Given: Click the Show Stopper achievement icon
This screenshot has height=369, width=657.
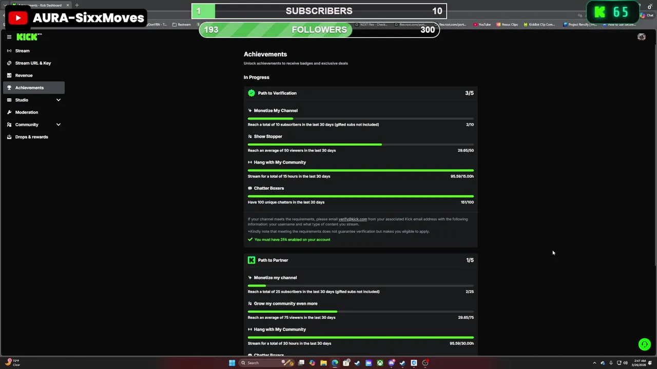Looking at the screenshot, I should click(250, 136).
